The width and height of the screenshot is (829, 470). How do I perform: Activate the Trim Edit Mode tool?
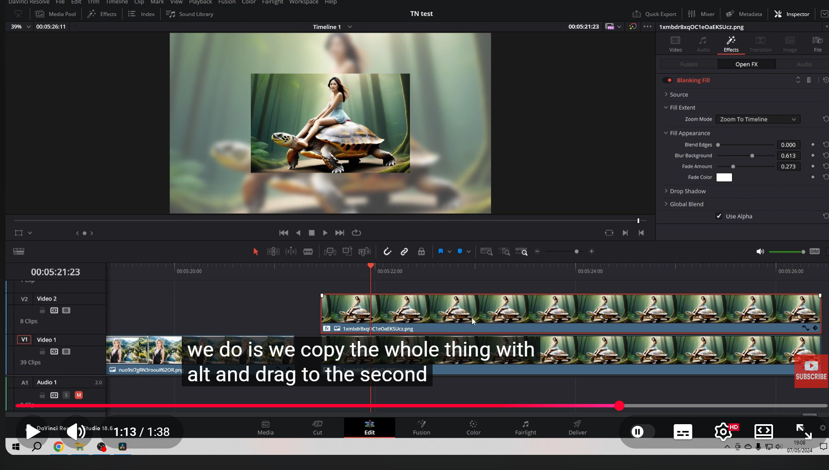[x=273, y=251]
